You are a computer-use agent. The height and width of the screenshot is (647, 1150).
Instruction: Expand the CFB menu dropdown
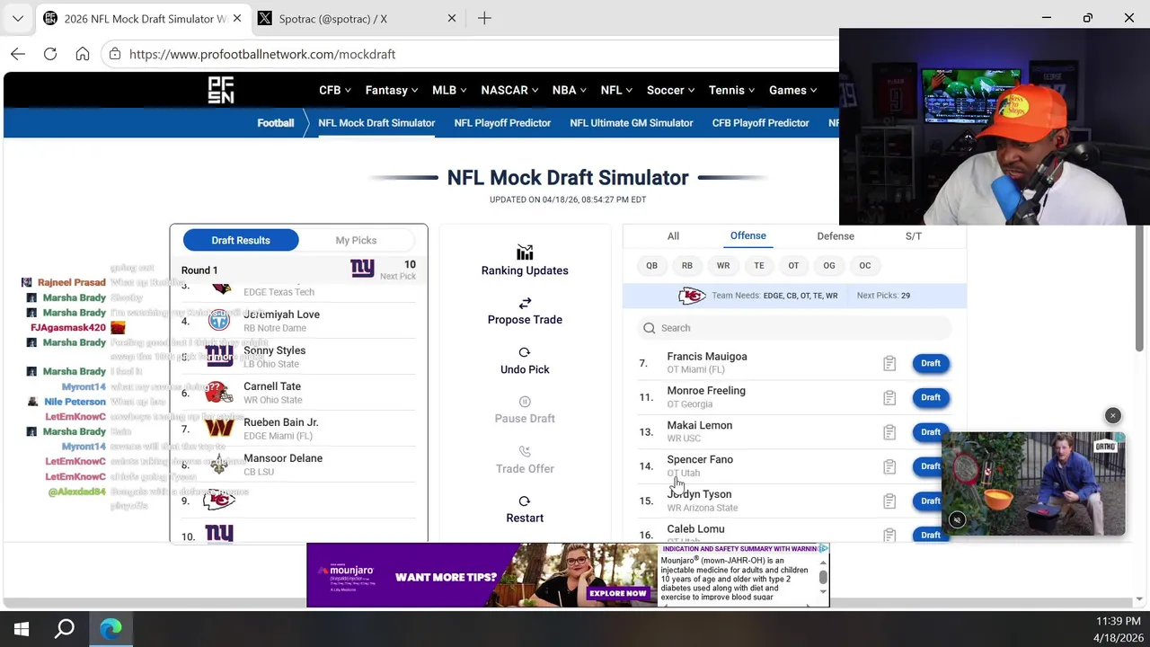(x=336, y=90)
